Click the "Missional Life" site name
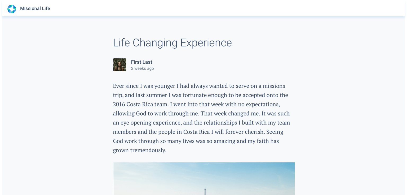 [x=35, y=8]
